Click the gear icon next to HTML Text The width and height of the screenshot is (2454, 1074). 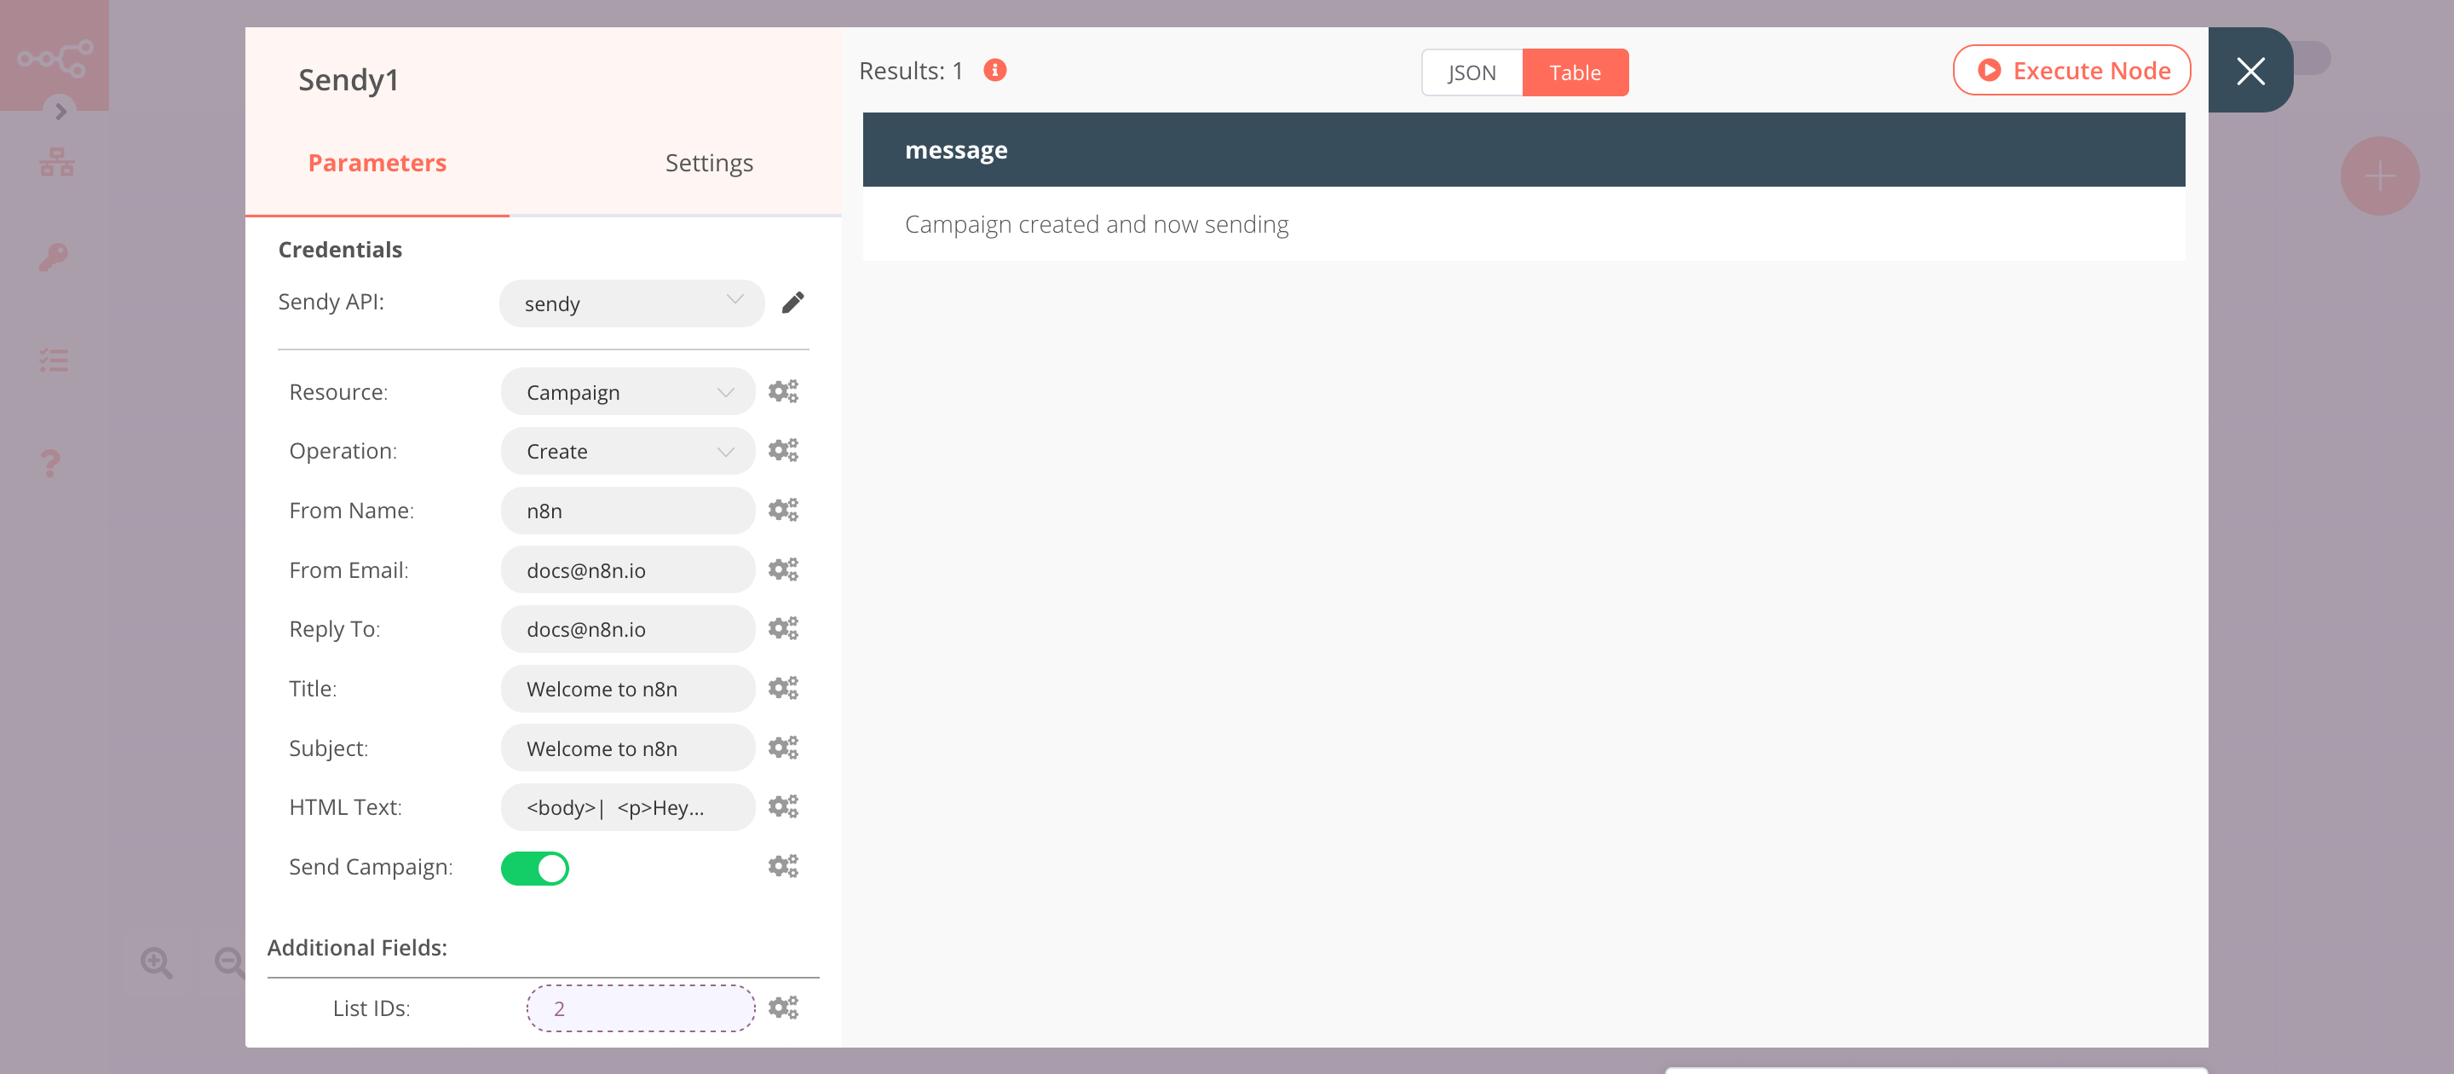point(784,806)
